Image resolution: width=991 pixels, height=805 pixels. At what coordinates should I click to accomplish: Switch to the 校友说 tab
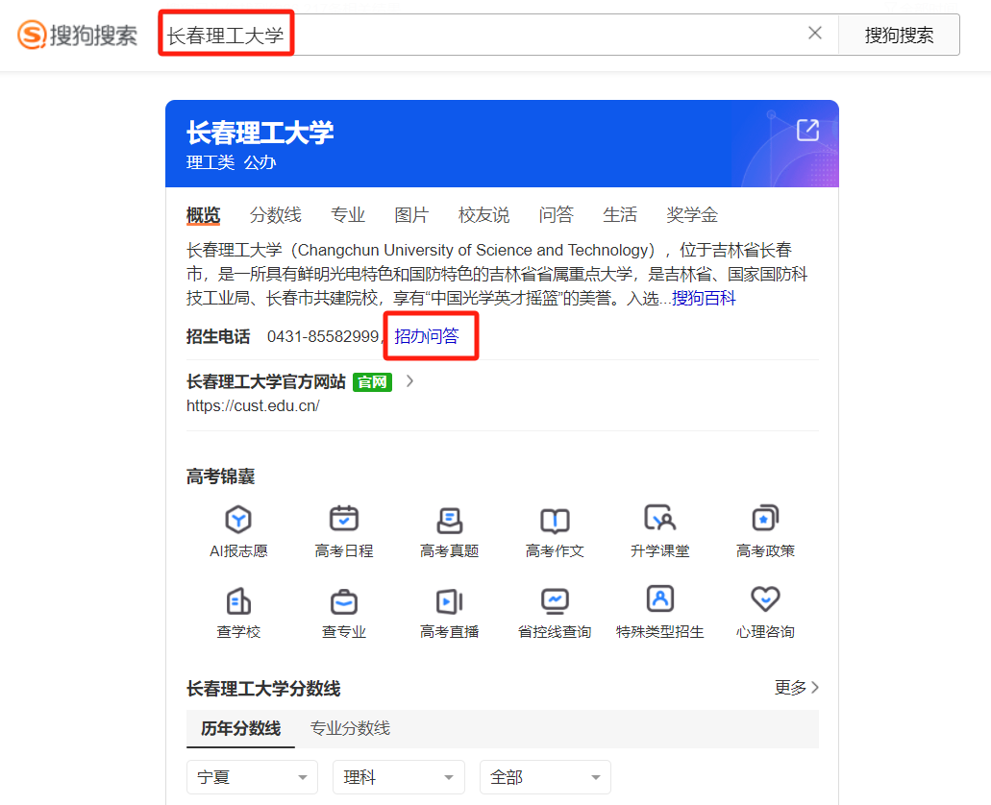point(484,215)
